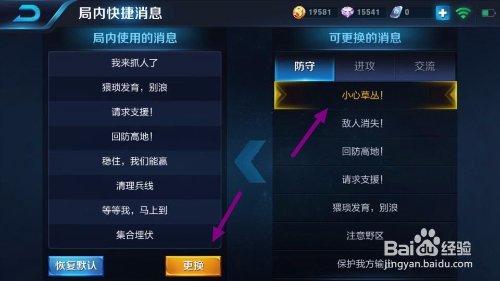500x281 pixels.
Task: Select 集合埋伏 in the used list
Action: tap(134, 235)
